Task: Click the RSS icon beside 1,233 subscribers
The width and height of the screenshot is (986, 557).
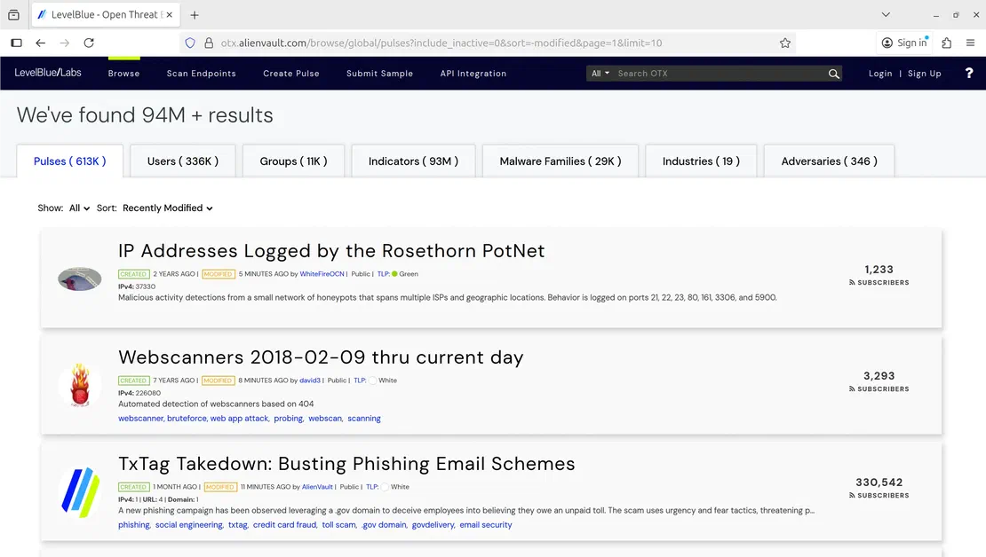Action: (x=852, y=283)
